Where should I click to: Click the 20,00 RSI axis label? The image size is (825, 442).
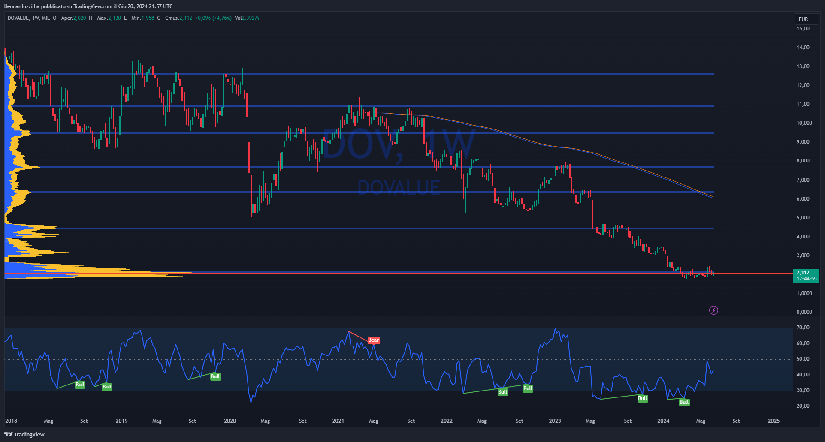pyautogui.click(x=803, y=406)
